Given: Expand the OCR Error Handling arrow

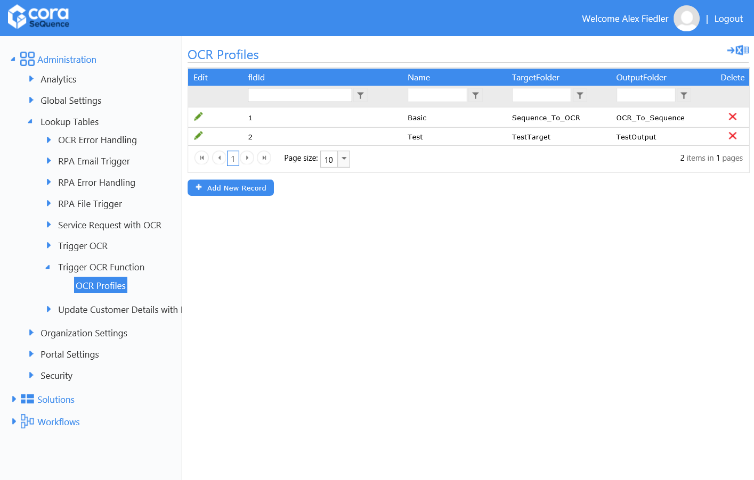Looking at the screenshot, I should [x=48, y=139].
